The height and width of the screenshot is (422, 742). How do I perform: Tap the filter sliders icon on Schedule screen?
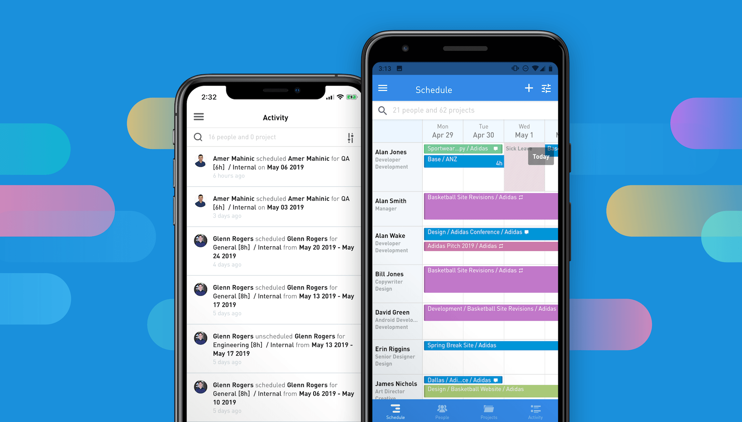coord(546,89)
